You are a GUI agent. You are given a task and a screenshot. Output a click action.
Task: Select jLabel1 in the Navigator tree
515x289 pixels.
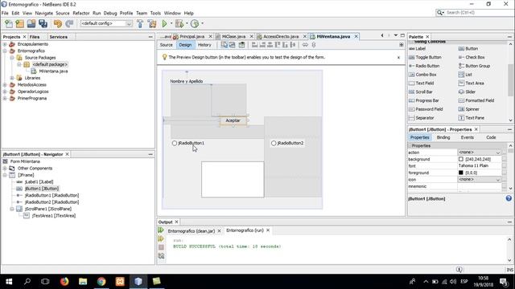(x=39, y=182)
